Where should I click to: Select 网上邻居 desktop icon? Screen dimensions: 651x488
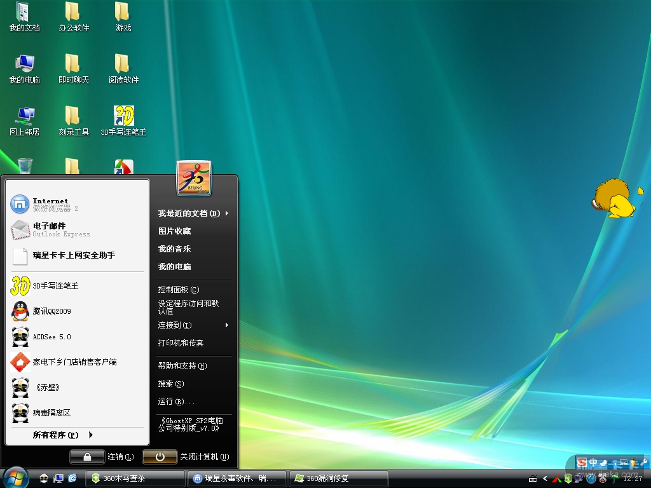[x=25, y=121]
